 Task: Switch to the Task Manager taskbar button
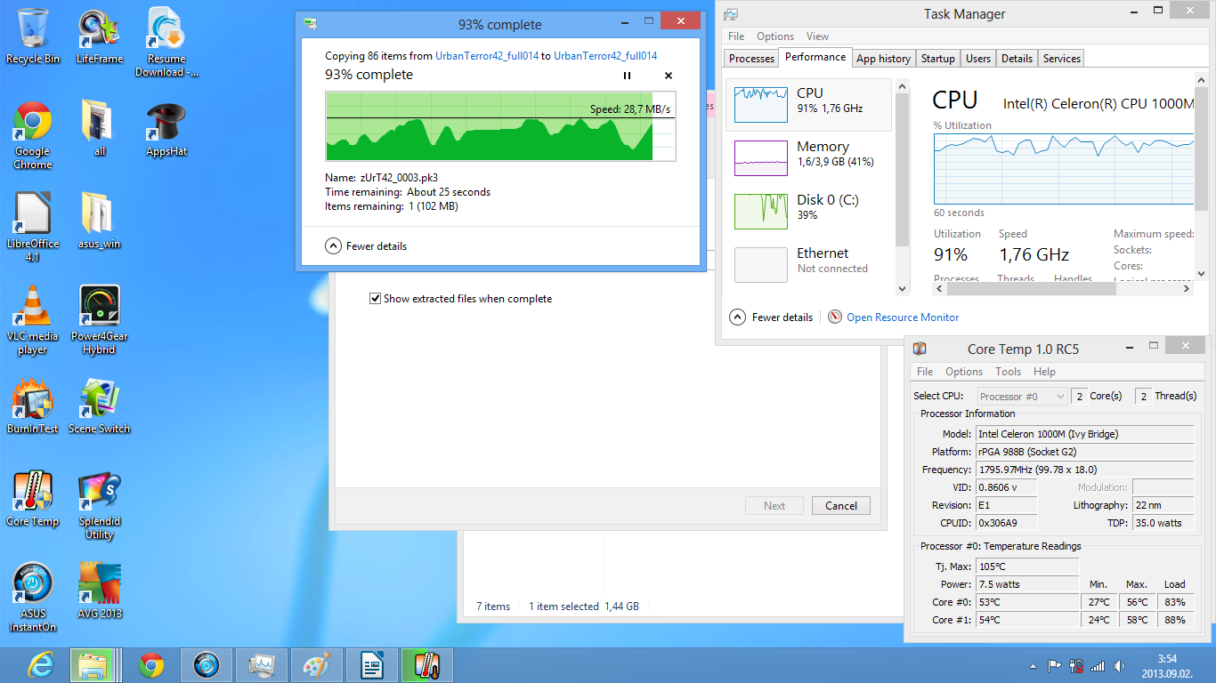(262, 665)
